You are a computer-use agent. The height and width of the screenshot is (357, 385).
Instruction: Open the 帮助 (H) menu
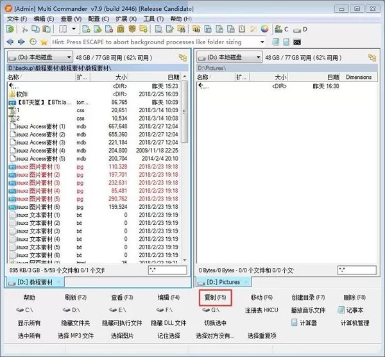point(181,19)
